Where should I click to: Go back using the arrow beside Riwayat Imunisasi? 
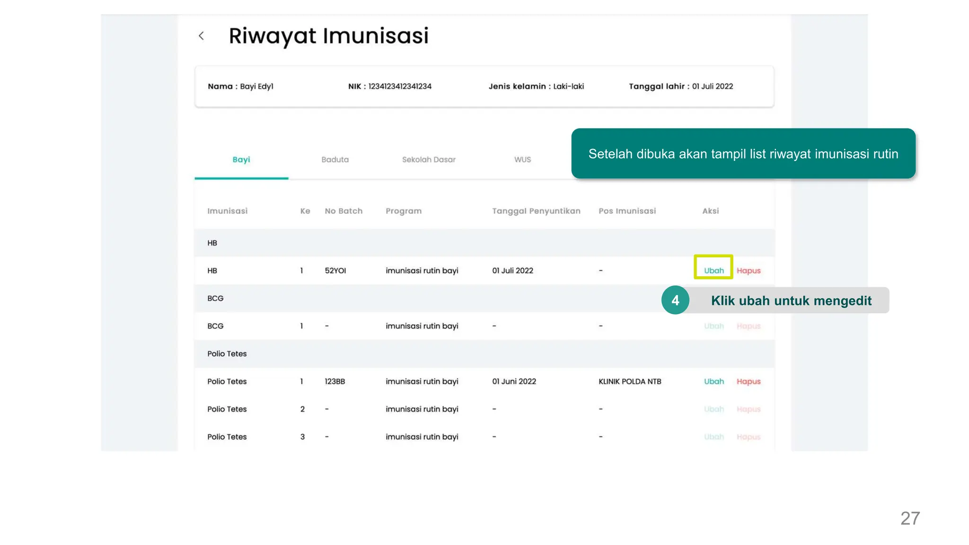click(201, 36)
